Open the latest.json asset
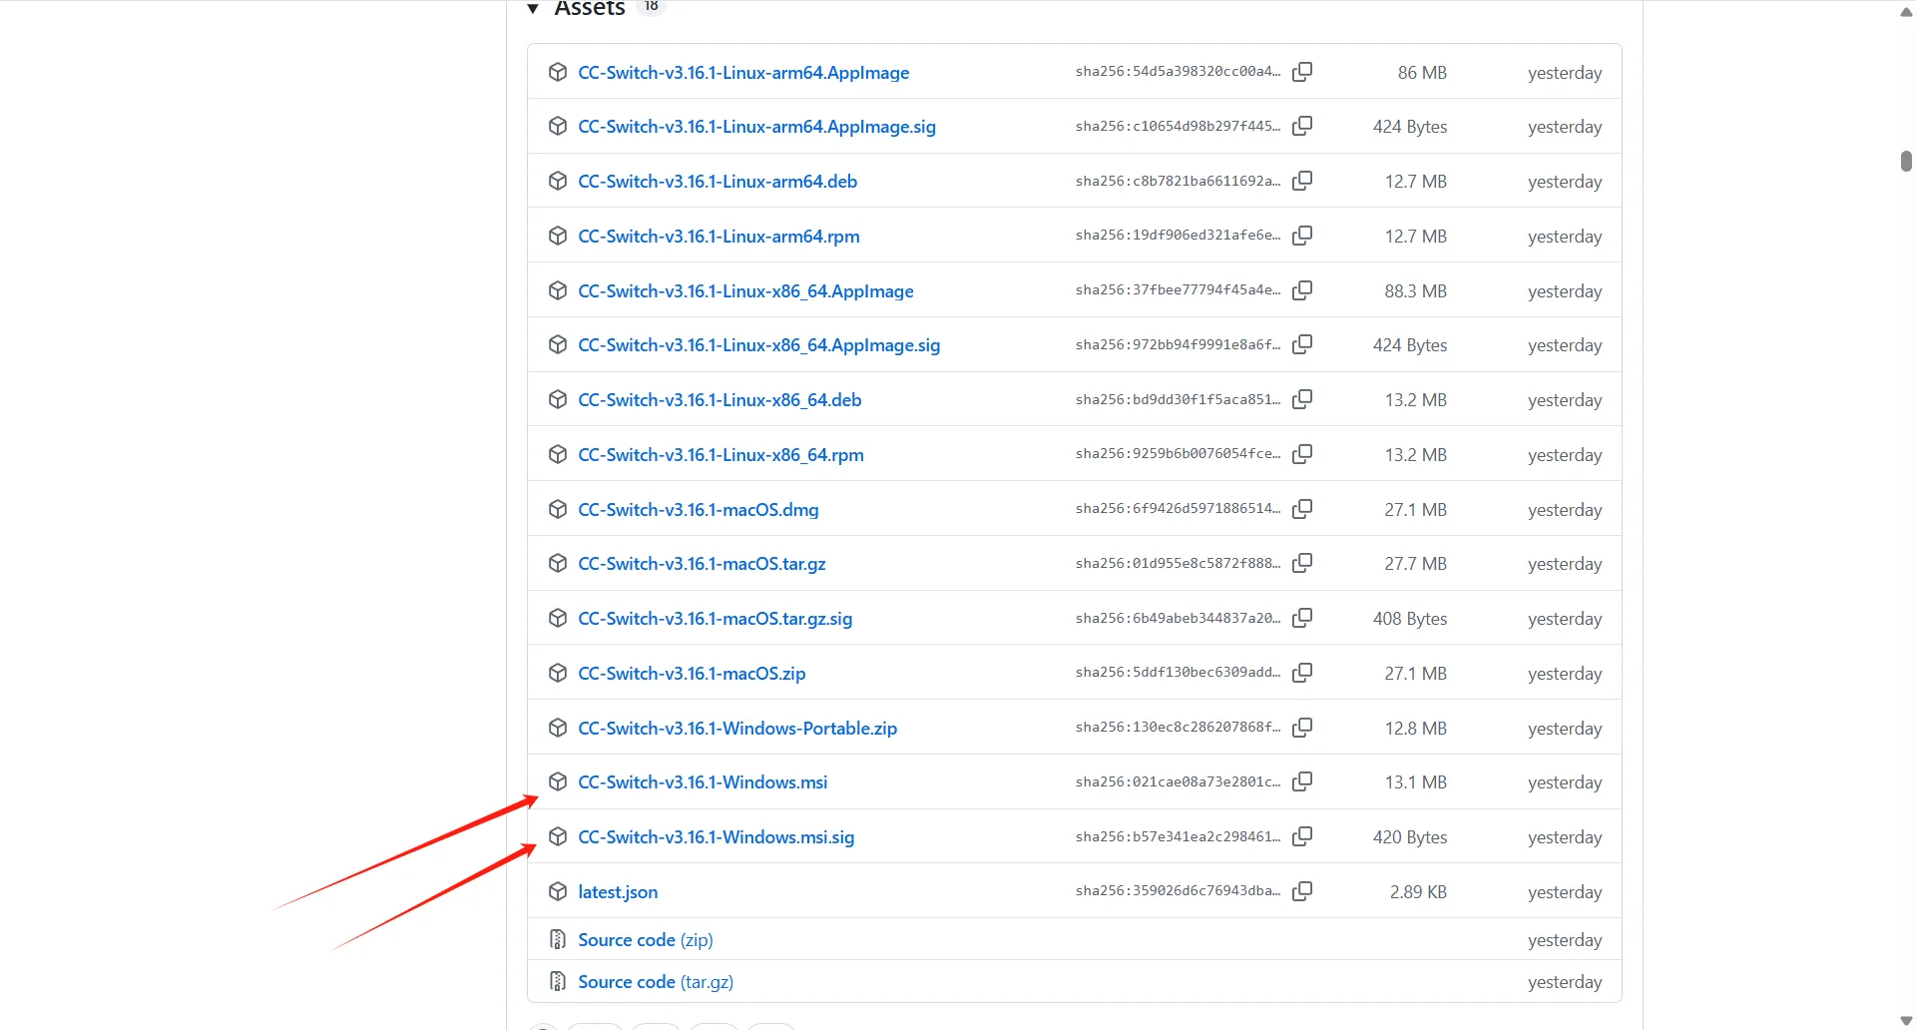This screenshot has width=1916, height=1030. 618,892
